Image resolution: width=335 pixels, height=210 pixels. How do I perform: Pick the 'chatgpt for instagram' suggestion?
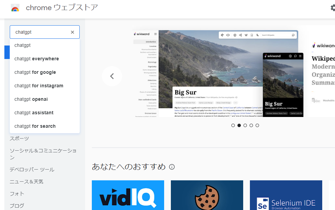click(x=45, y=86)
